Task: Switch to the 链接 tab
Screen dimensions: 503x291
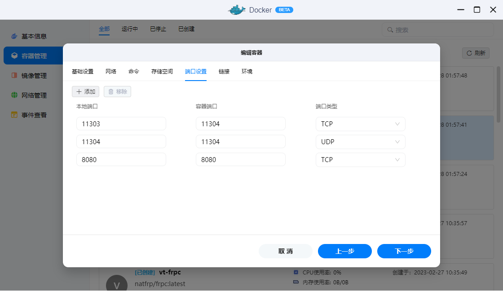Action: pos(224,71)
